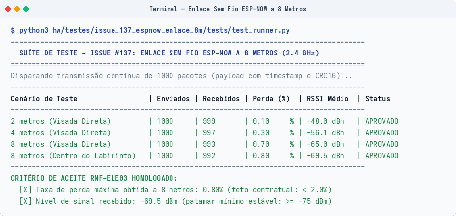Click the loss value 0.10
456x216 pixels.
261,121
